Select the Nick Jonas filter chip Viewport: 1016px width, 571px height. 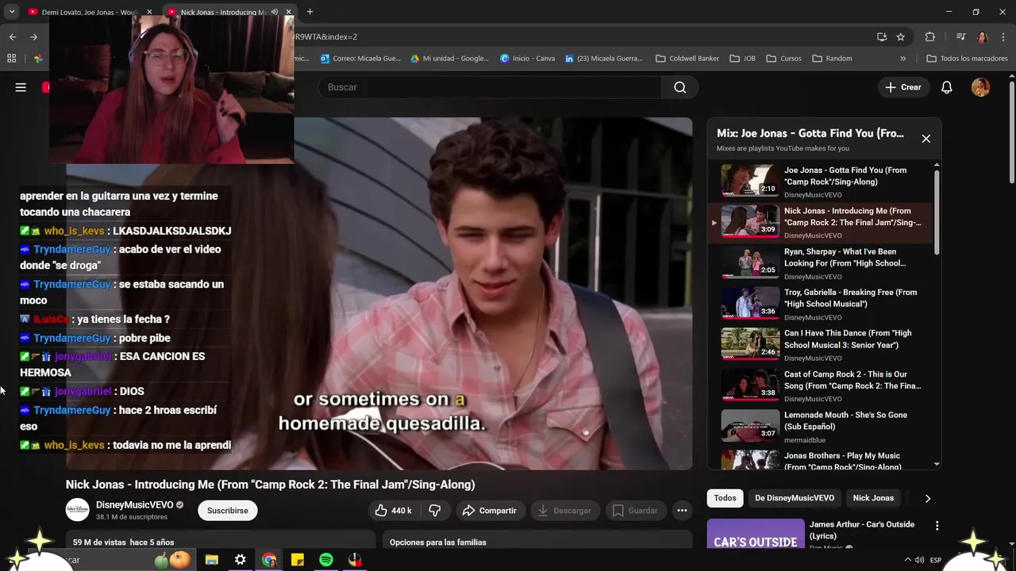[x=873, y=498]
